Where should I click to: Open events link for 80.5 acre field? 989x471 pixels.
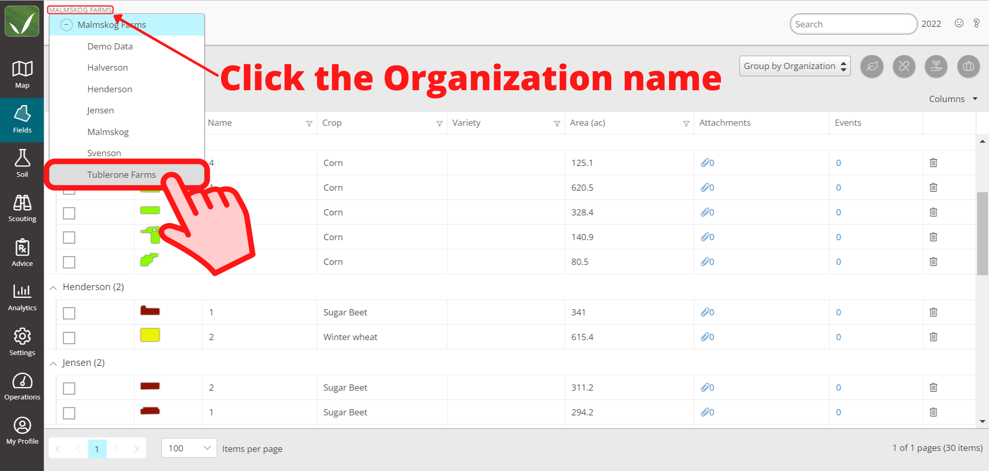tap(839, 262)
